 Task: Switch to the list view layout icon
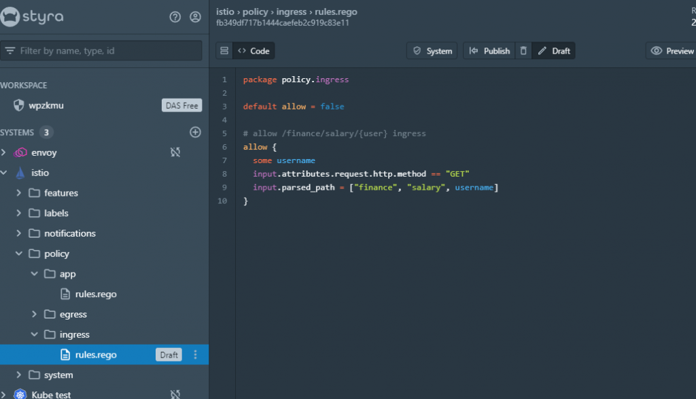(224, 50)
